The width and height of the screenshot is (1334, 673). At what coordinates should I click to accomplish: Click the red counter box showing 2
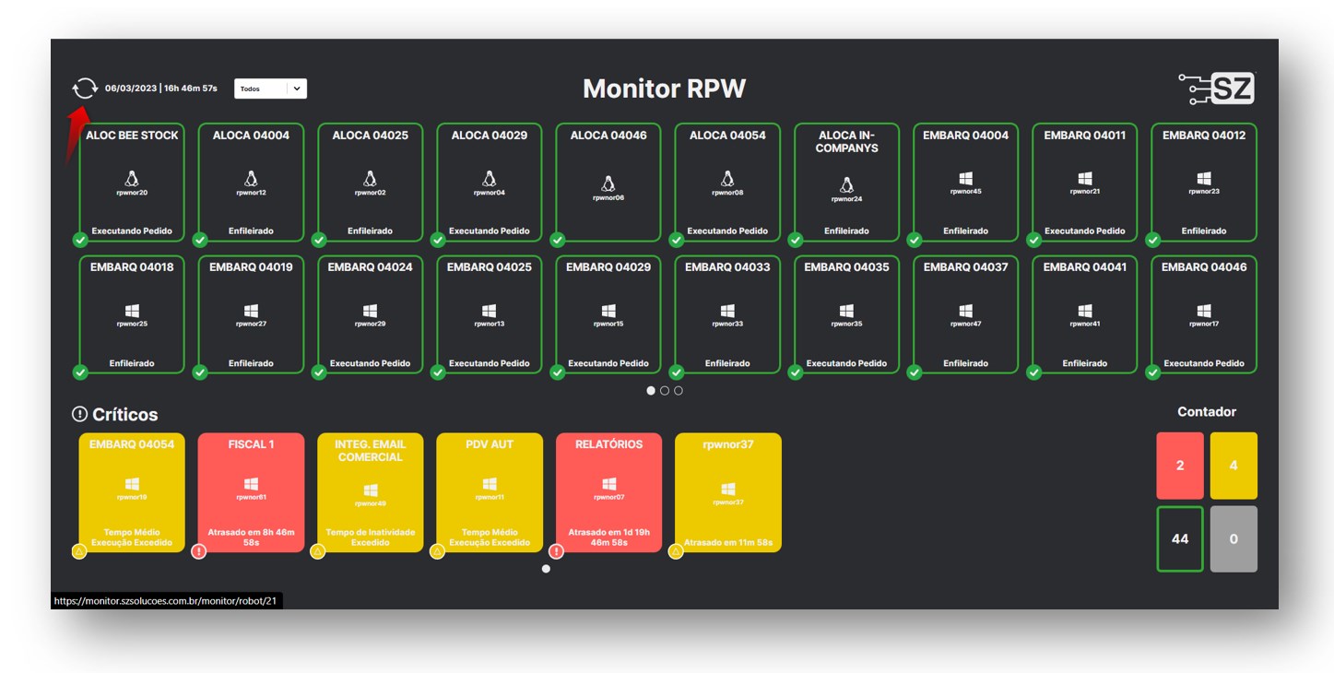click(1180, 466)
